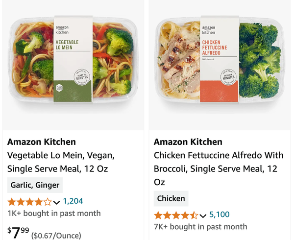This screenshot has width=294, height=240.
Task: Click the star rating for Vegetable Lo Mein
Action: pyautogui.click(x=29, y=202)
